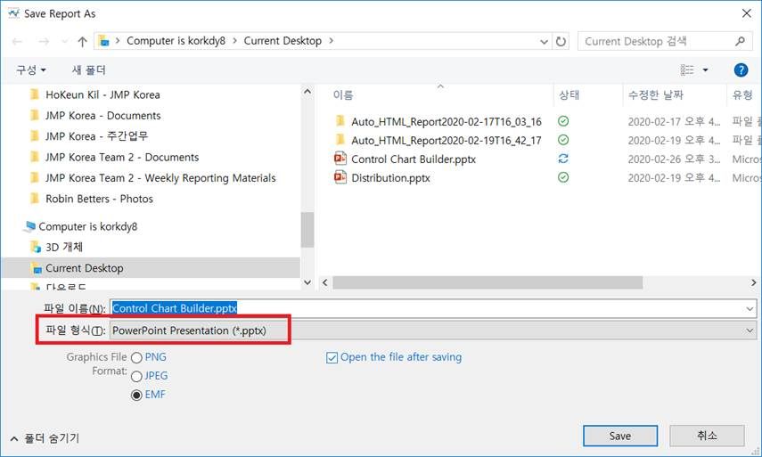Expand the file name history dropdown arrow
Viewport: 762px width, 457px height.
749,308
